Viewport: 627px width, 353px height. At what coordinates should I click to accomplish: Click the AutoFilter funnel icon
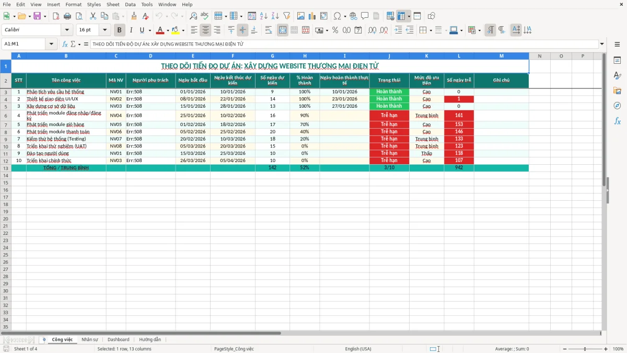(286, 16)
